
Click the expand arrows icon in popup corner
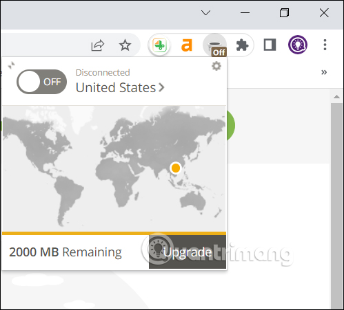11,65
